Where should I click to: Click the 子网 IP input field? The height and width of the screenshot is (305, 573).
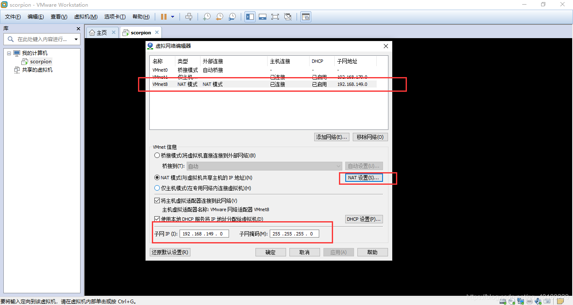(x=204, y=234)
